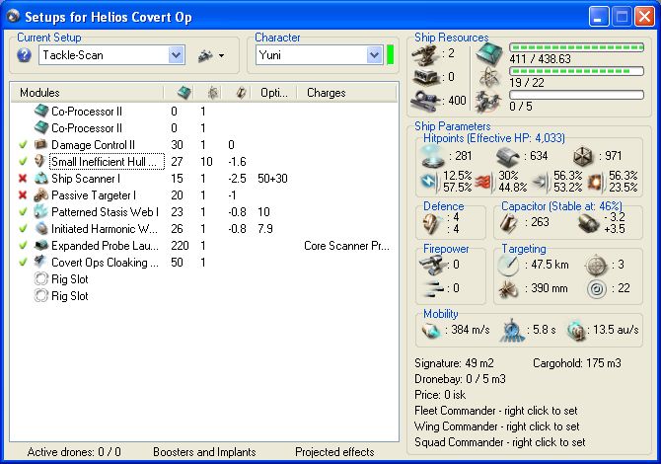
Task: Click the warp speed 13.5 au/s icon
Action: pyautogui.click(x=576, y=331)
